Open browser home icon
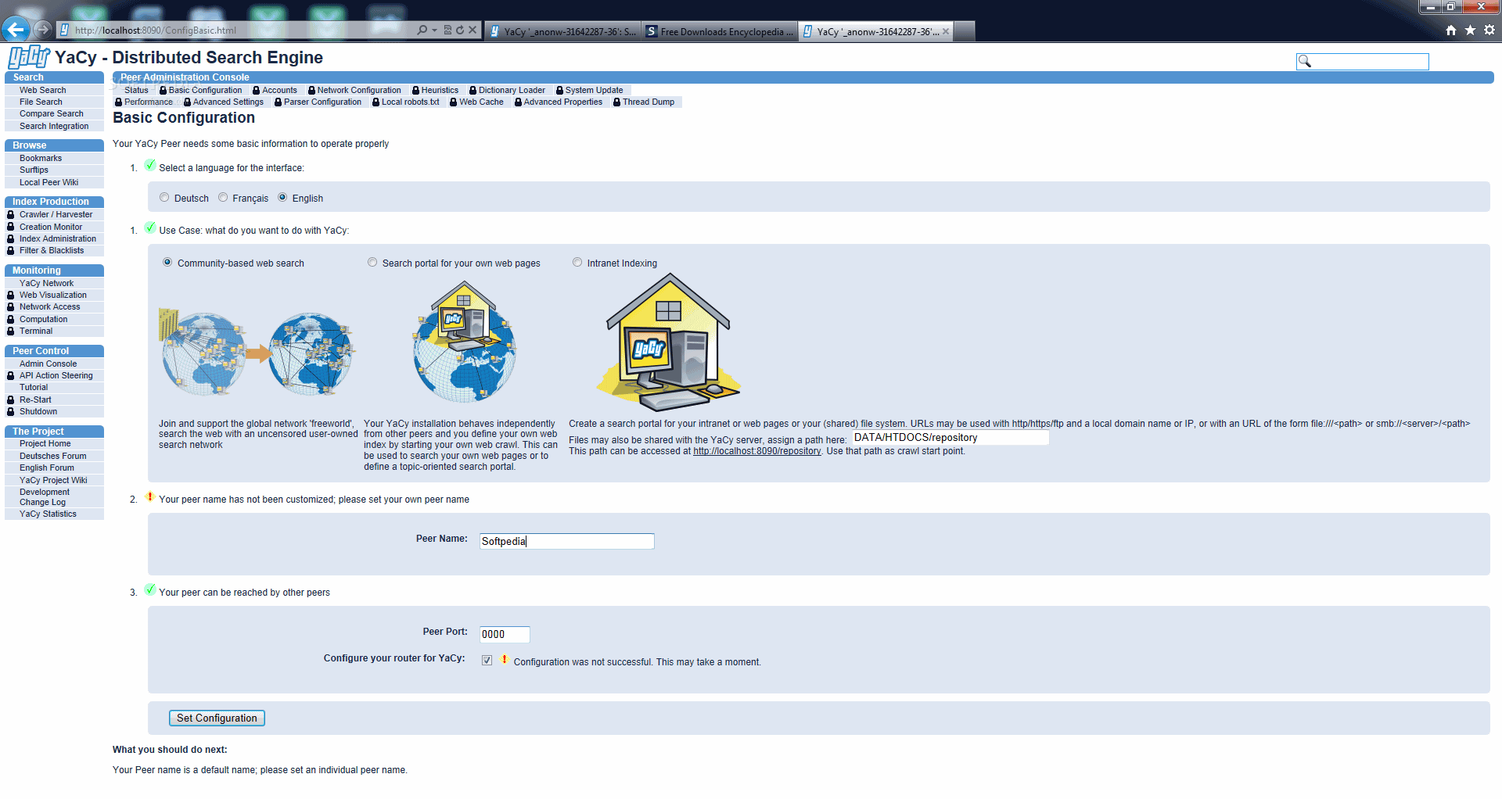Screen dimensions: 1502x799 click(x=1451, y=30)
